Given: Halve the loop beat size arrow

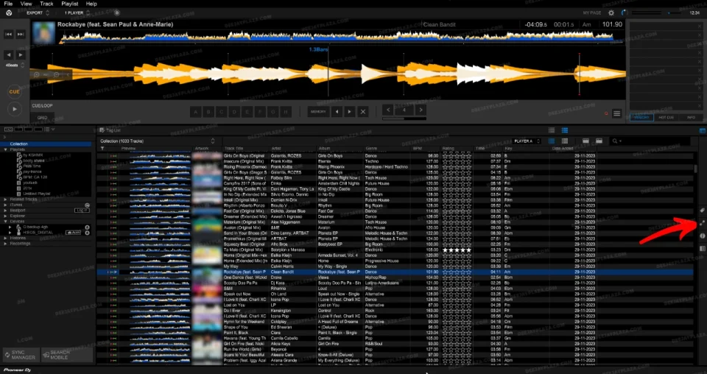Looking at the screenshot, I should click(388, 110).
